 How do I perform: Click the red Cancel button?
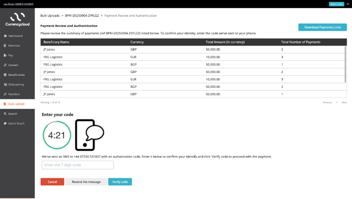tap(52, 182)
